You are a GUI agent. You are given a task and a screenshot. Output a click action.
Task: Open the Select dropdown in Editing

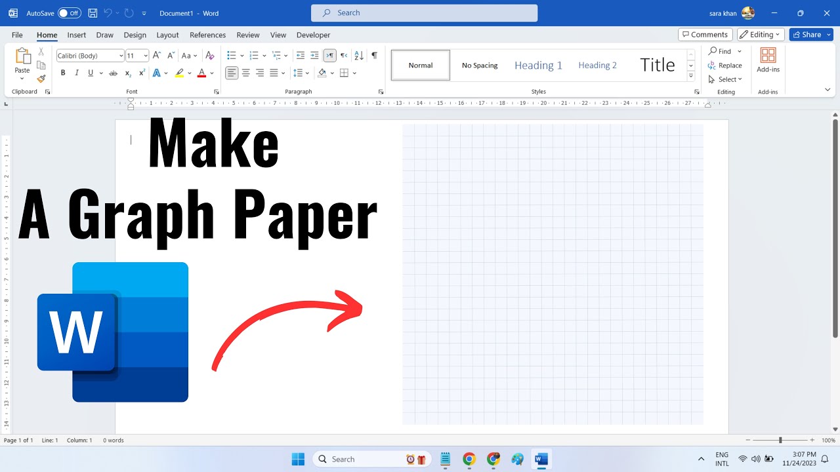pyautogui.click(x=725, y=79)
